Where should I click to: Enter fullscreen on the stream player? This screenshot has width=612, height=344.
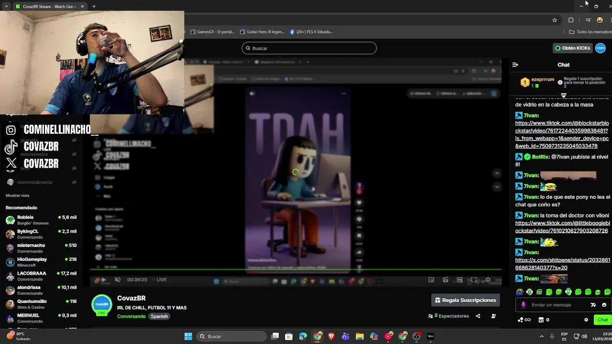coord(474,279)
